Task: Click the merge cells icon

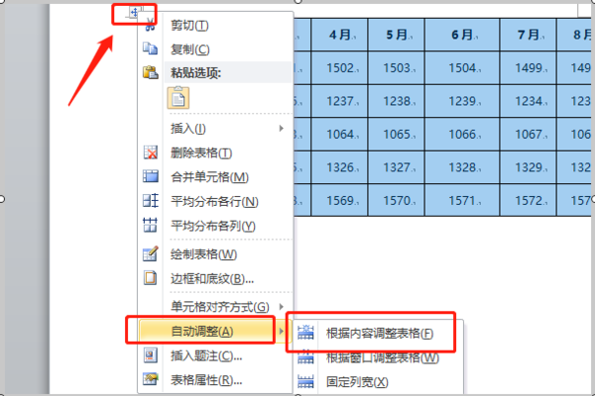Action: click(x=151, y=176)
